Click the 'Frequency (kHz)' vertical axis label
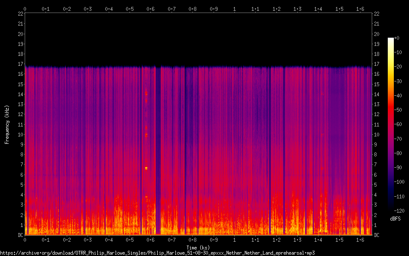The width and height of the screenshot is (409, 256). 7,124
